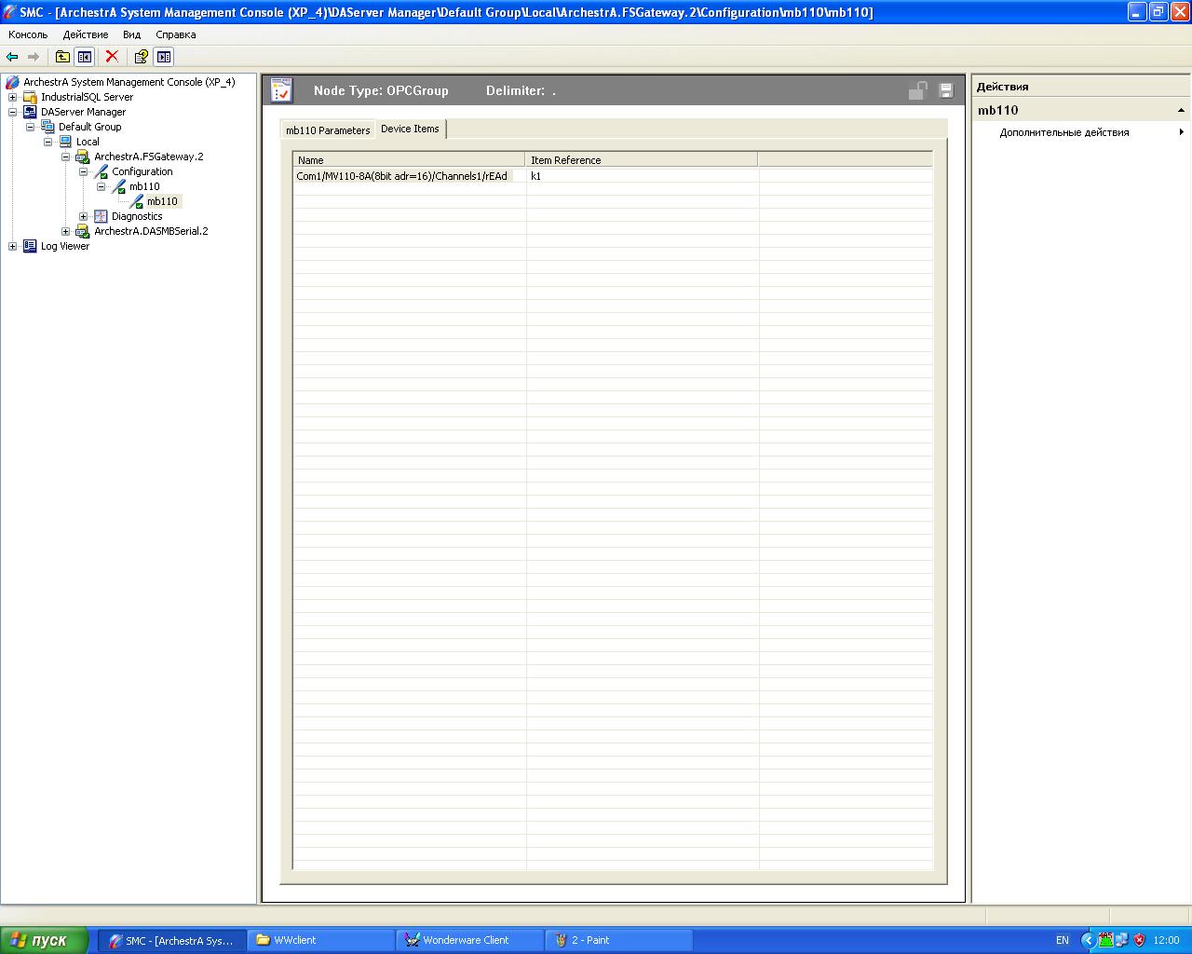The image size is (1192, 954).
Task: Open the Справка menu
Action: (175, 34)
